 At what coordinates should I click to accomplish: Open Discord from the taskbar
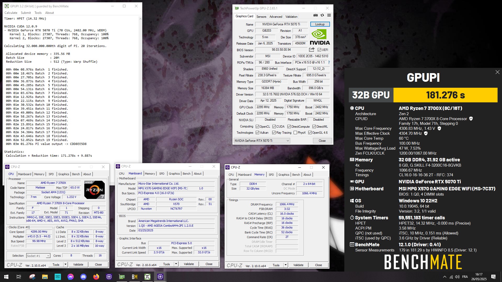pos(83,277)
